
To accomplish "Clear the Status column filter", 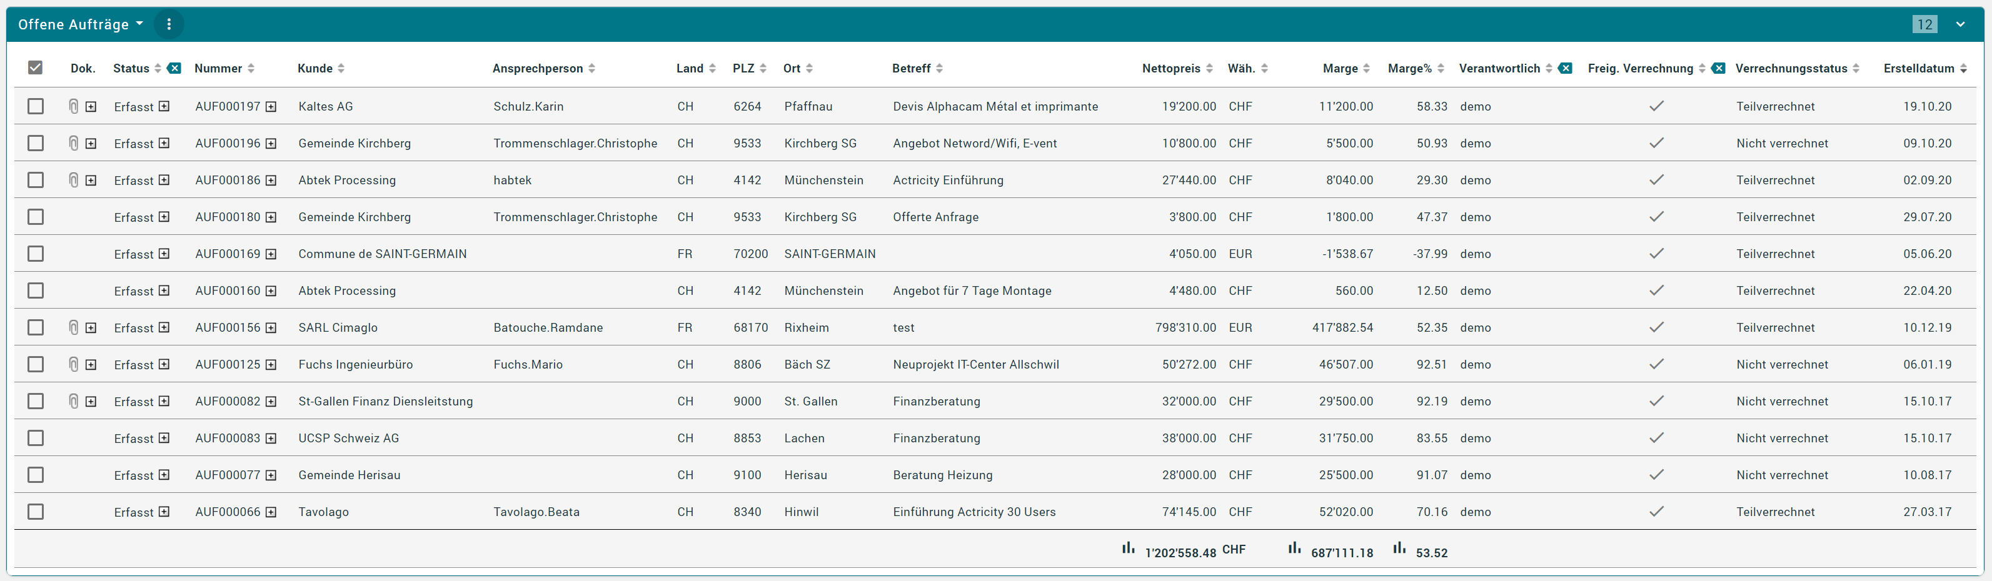I will 175,68.
